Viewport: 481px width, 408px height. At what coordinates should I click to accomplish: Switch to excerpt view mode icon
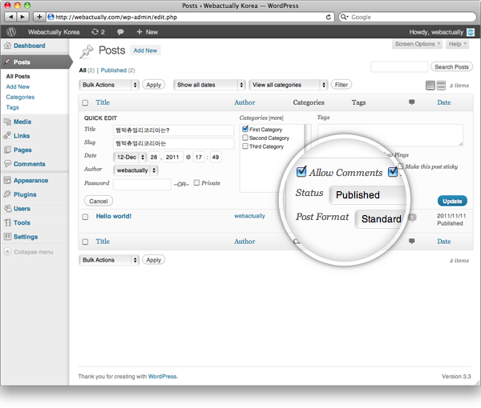[441, 86]
